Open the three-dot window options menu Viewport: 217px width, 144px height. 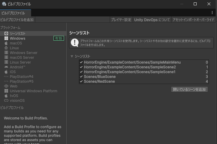[x=212, y=13]
